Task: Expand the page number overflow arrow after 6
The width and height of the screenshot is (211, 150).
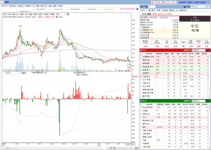Action: pos(17,148)
